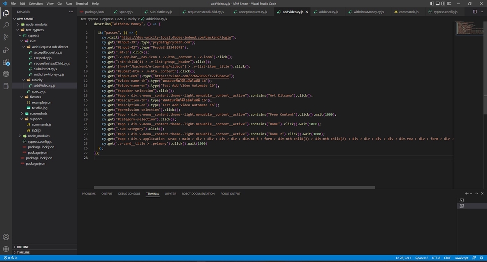The image size is (487, 262).
Task: Create a new terminal with plus icon
Action: click(466, 194)
